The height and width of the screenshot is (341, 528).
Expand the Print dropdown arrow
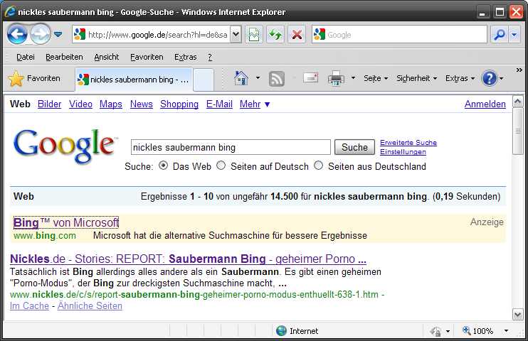click(353, 78)
